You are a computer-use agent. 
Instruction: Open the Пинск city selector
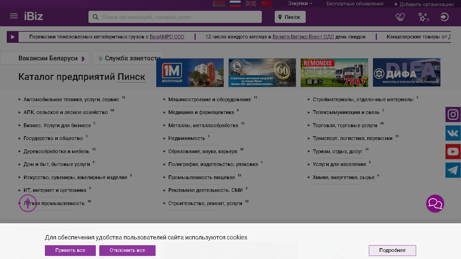290,17
